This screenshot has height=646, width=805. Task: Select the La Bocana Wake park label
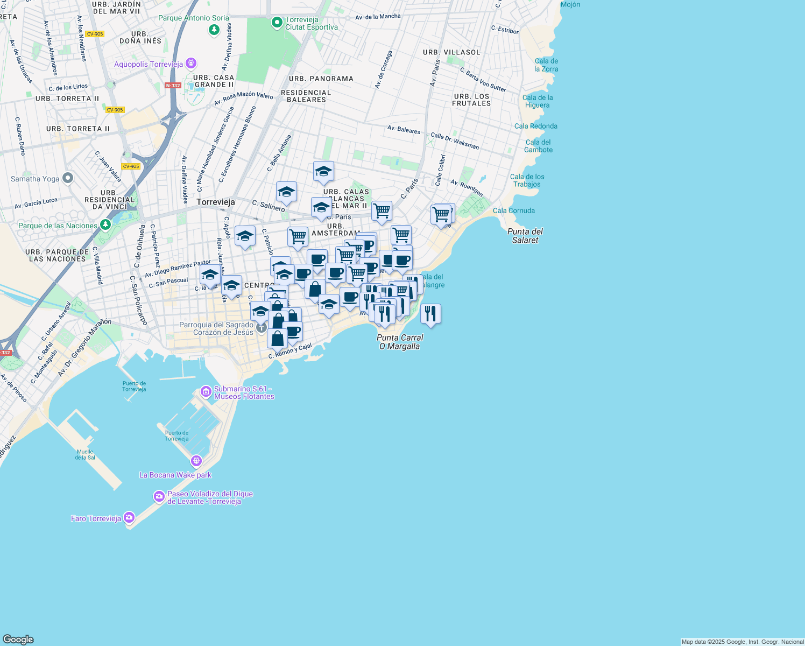(175, 475)
